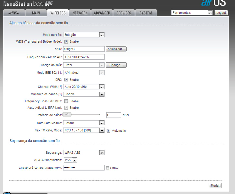
Task: Expand the Channel Width dropdown
Action: point(84,87)
